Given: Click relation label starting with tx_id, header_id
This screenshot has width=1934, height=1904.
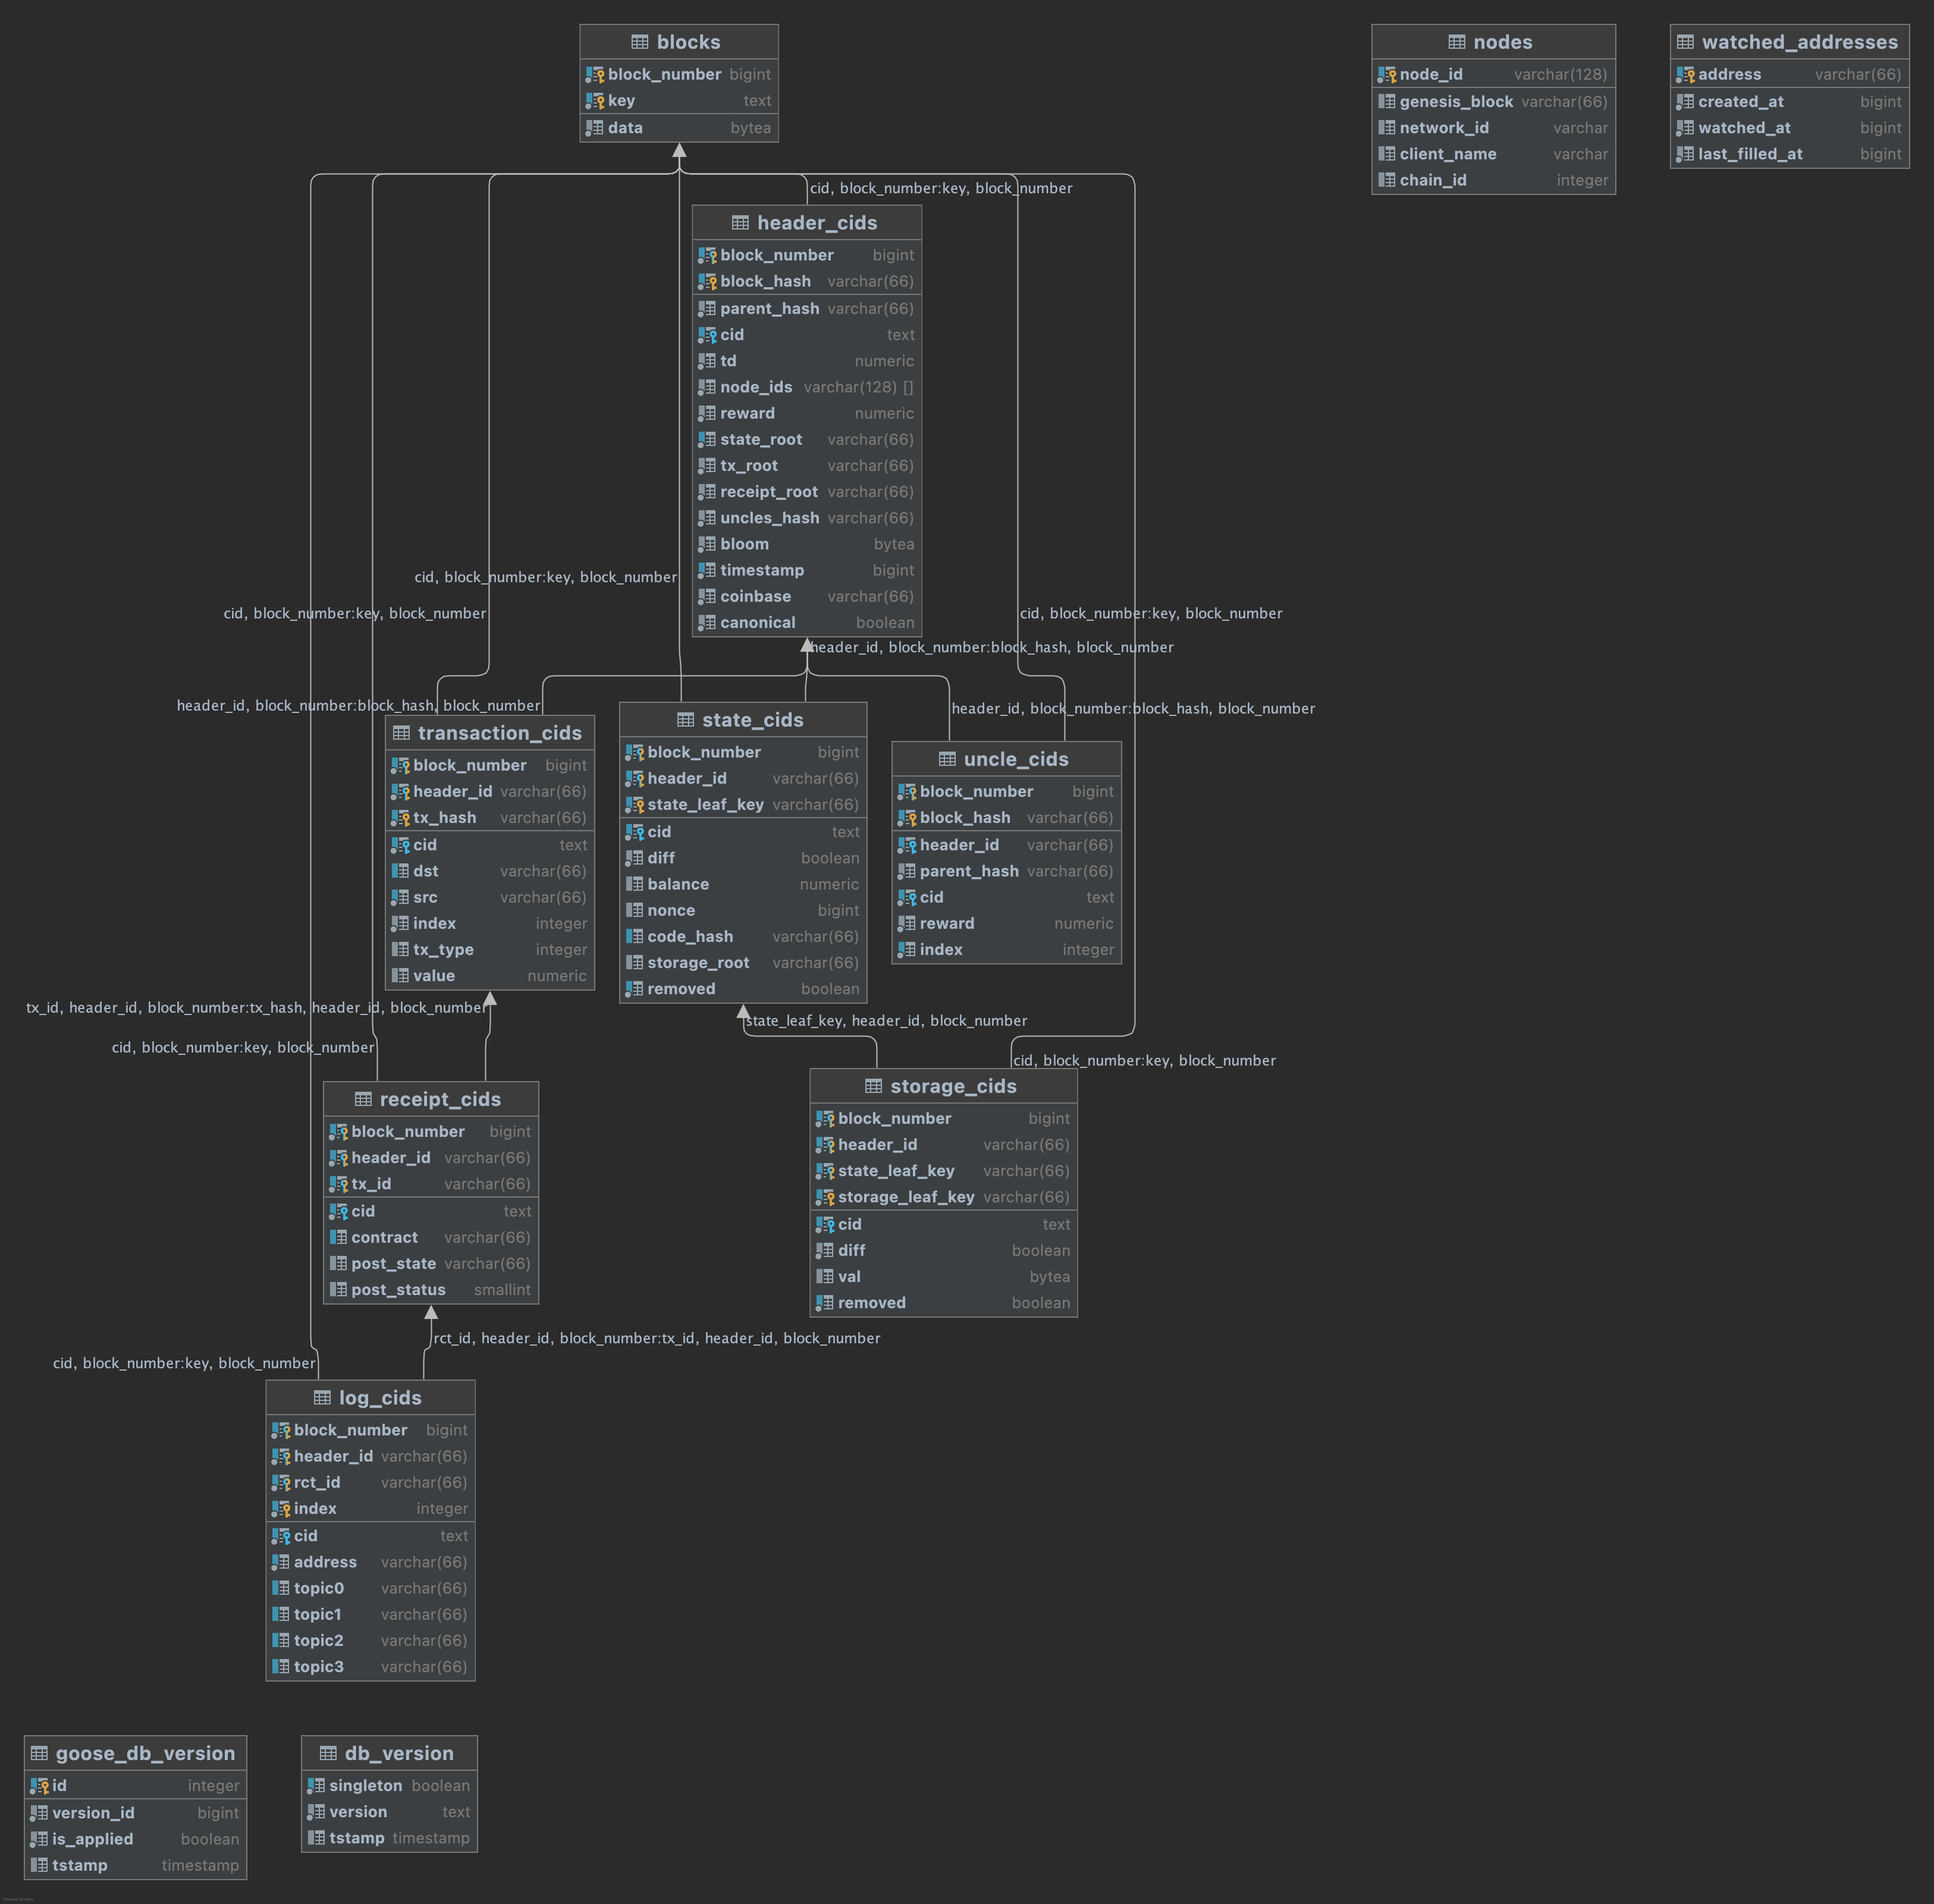Looking at the screenshot, I should coord(256,1008).
